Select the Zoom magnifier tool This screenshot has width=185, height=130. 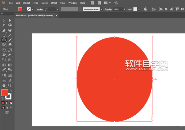10,85
